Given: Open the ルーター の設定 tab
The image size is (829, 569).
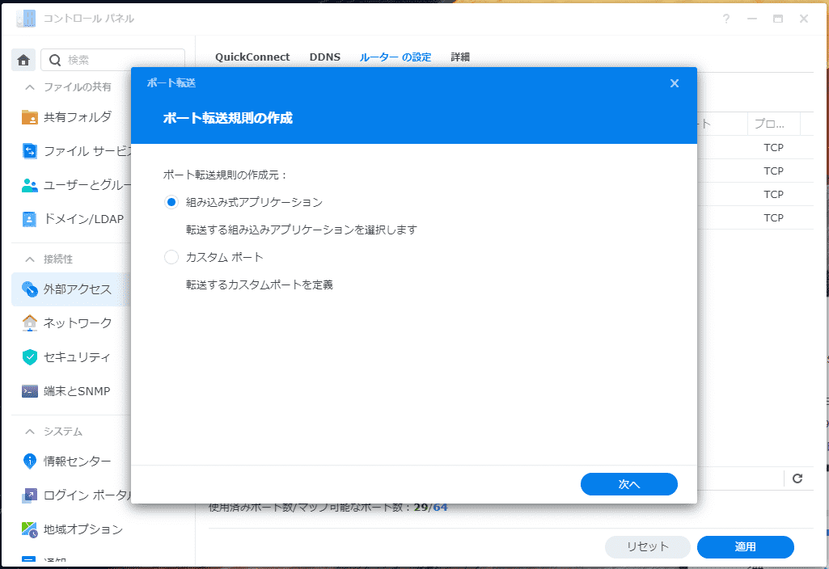Looking at the screenshot, I should [395, 57].
